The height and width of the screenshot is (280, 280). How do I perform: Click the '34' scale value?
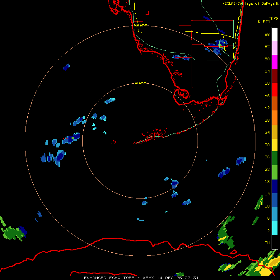pyautogui.click(x=267, y=132)
